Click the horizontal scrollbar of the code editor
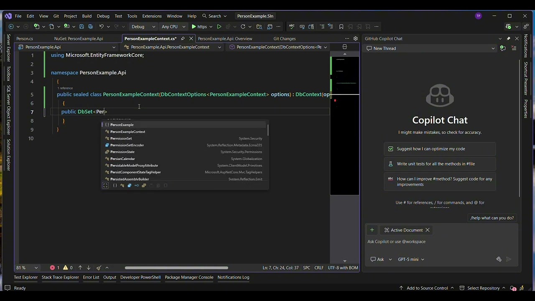 [176, 268]
